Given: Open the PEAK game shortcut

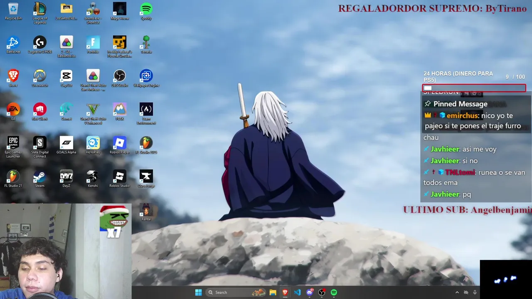Looking at the screenshot, I should 120,112.
